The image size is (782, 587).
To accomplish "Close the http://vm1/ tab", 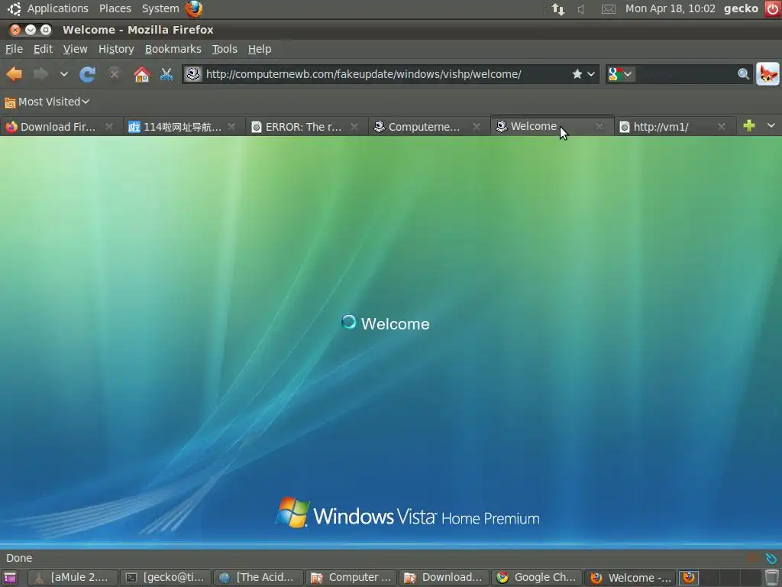I will pyautogui.click(x=722, y=127).
